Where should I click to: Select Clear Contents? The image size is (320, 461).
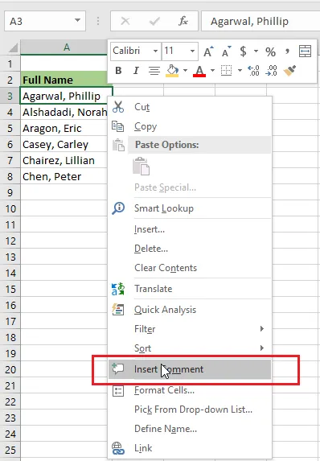[x=190, y=268]
